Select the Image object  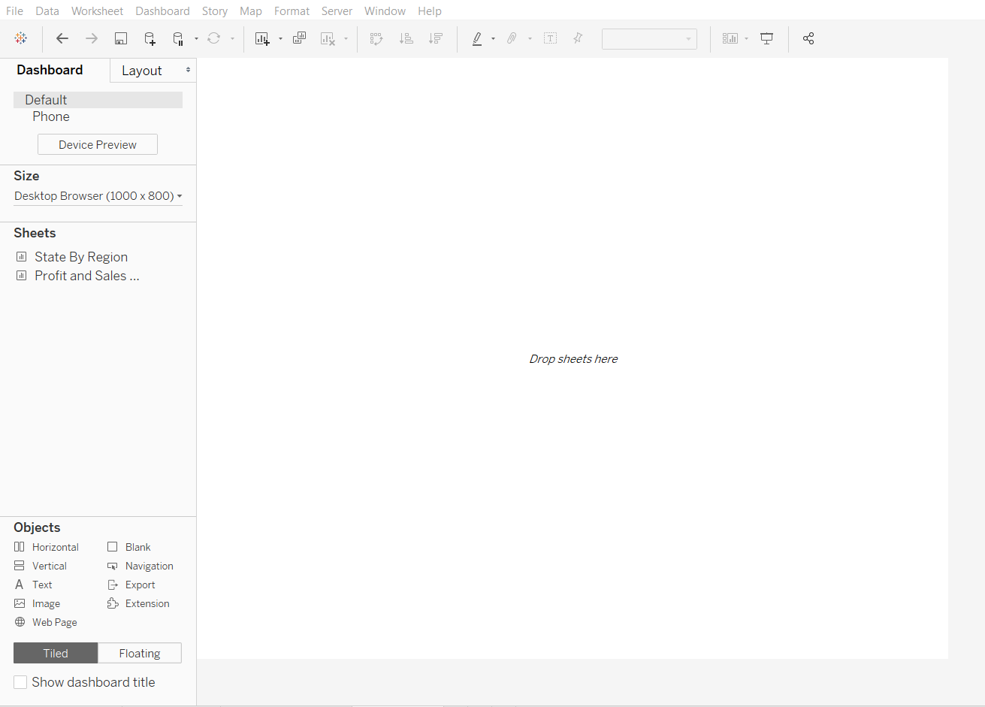[37, 603]
